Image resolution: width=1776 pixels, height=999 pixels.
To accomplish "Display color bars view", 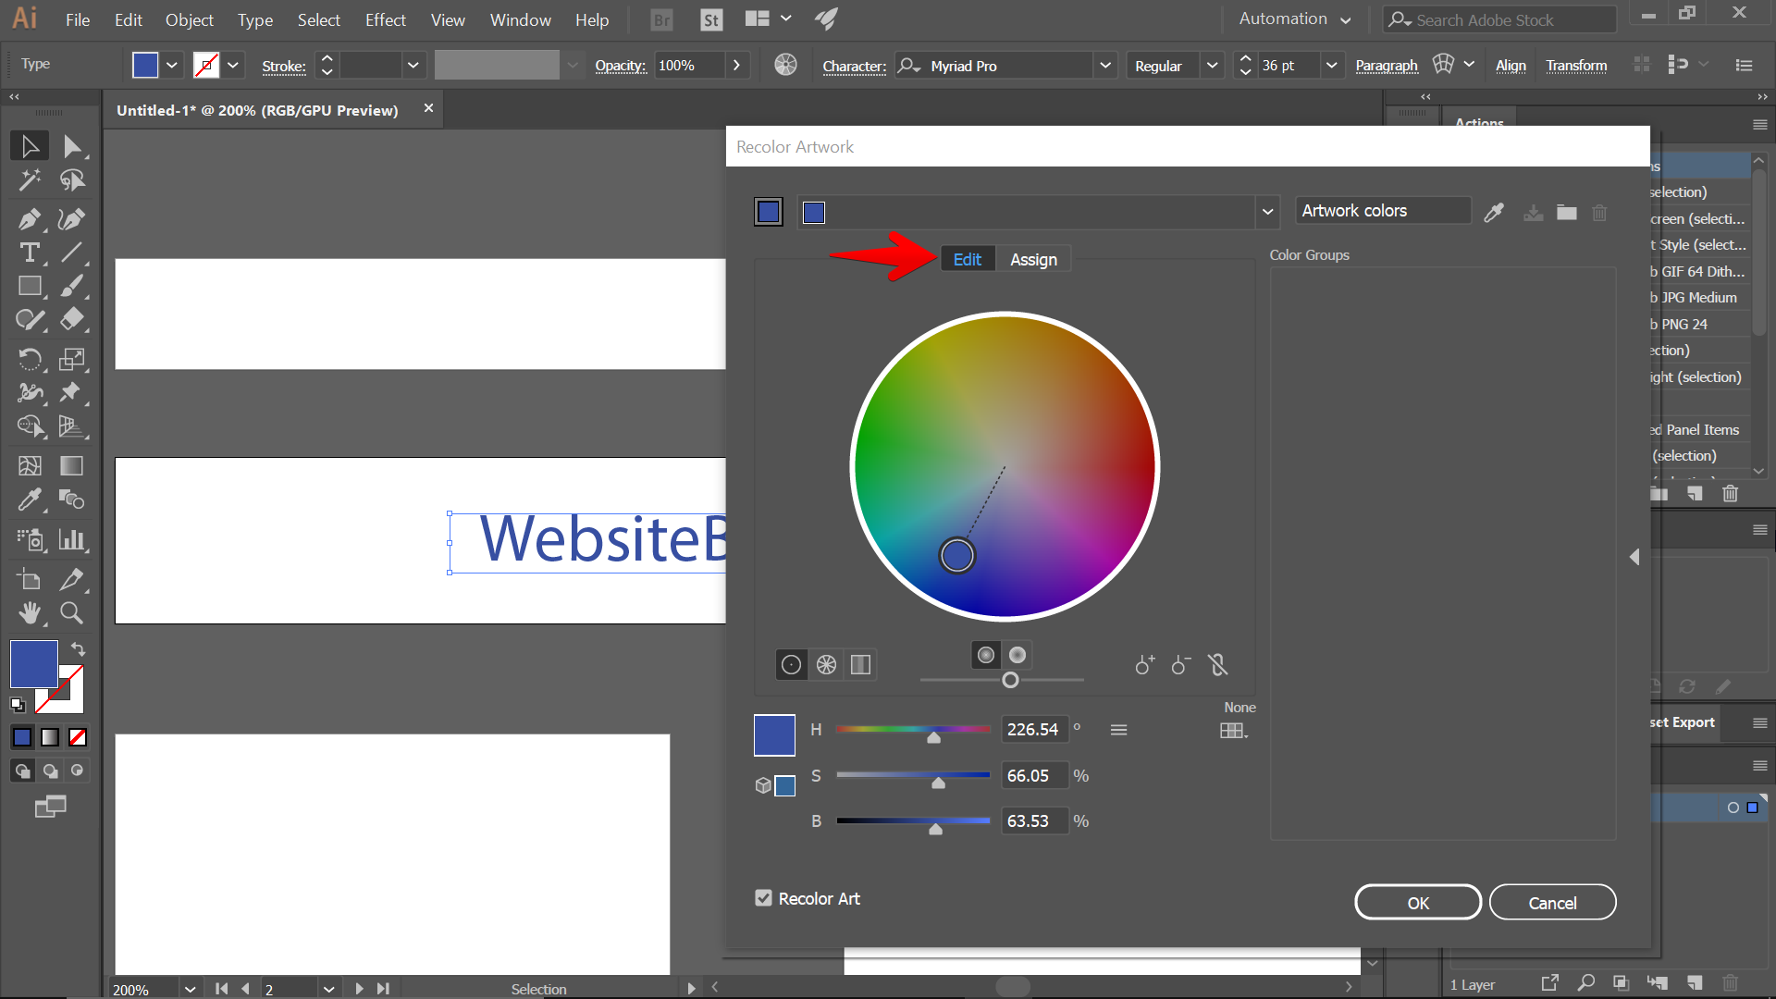I will [860, 665].
